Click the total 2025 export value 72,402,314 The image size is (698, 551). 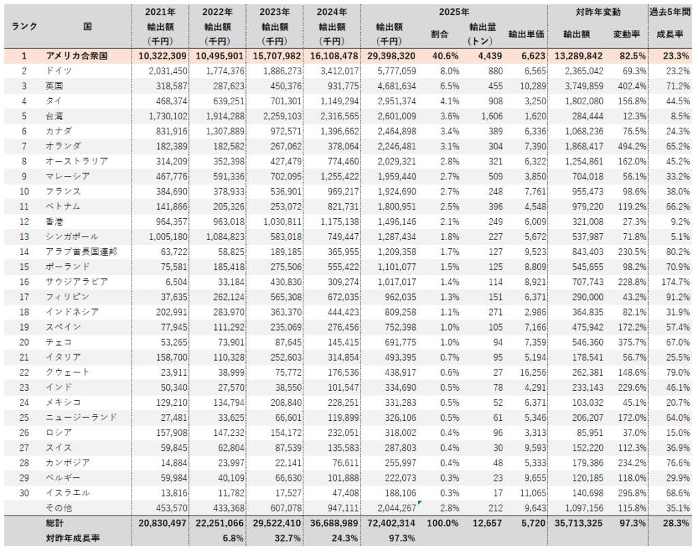pyautogui.click(x=391, y=522)
